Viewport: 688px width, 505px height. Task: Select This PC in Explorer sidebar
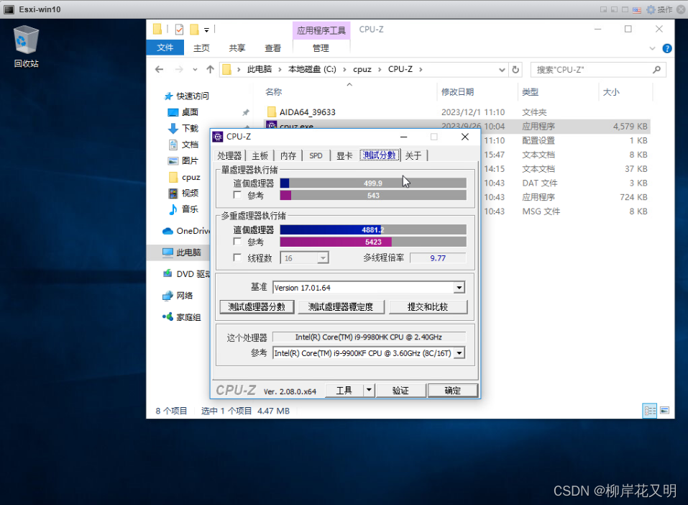(x=182, y=252)
